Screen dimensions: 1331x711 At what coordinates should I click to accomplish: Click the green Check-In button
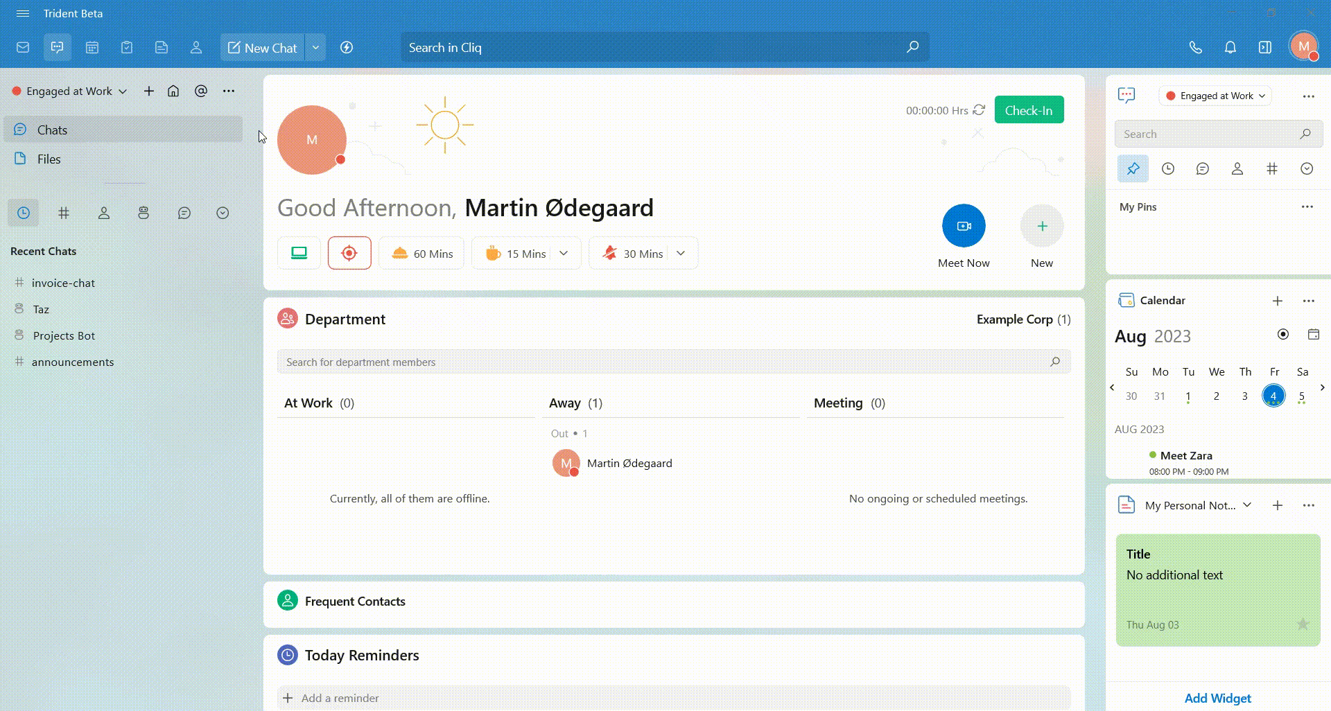(x=1029, y=110)
